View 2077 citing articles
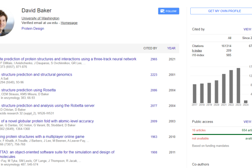Screen dimensions: 252x168 click(154, 106)
